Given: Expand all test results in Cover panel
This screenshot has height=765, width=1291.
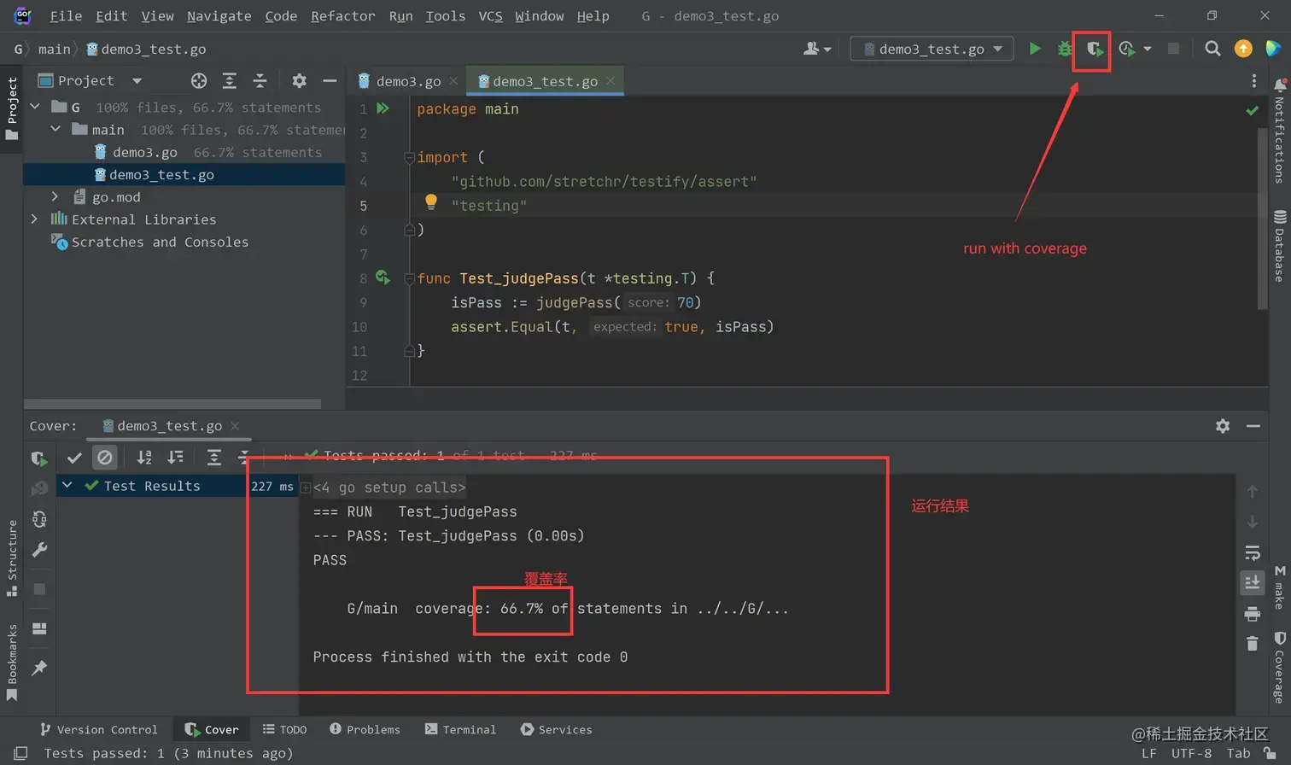Looking at the screenshot, I should coord(214,458).
